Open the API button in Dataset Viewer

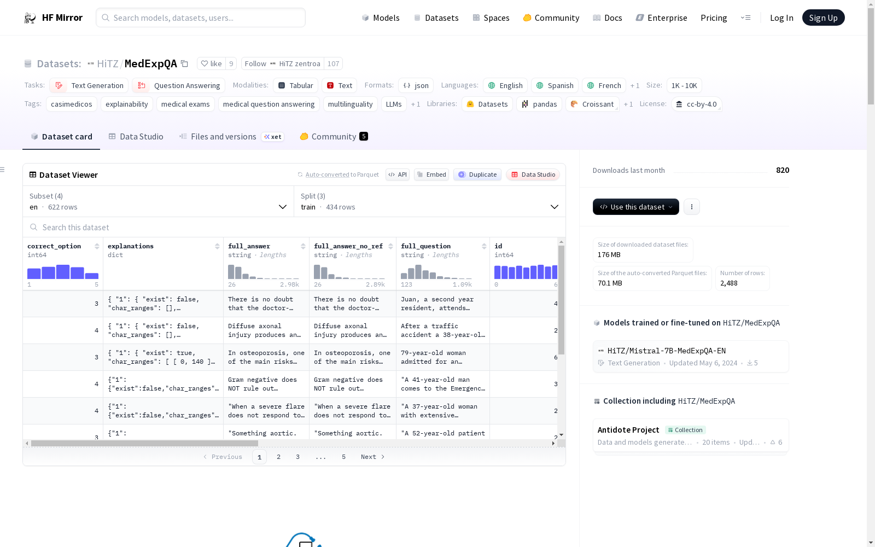pyautogui.click(x=398, y=175)
